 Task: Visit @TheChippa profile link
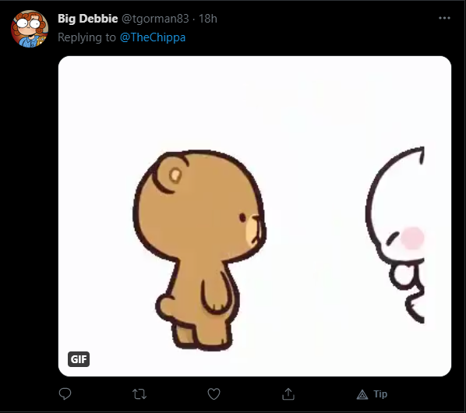pos(153,37)
